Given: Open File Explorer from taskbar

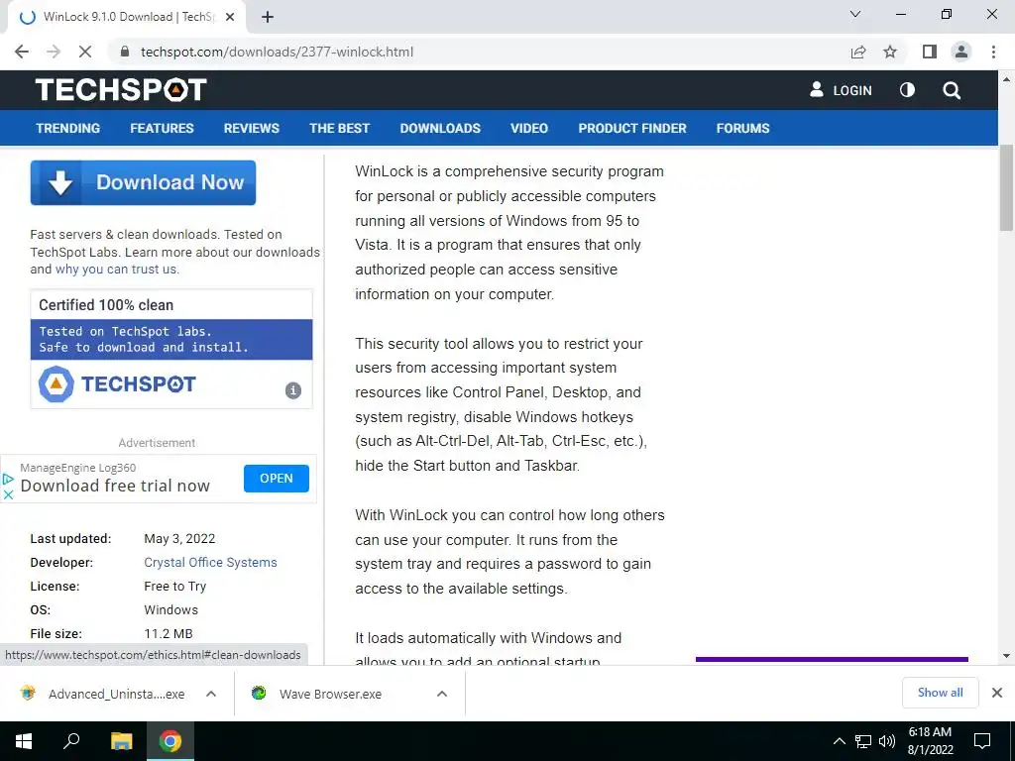Looking at the screenshot, I should click(121, 741).
